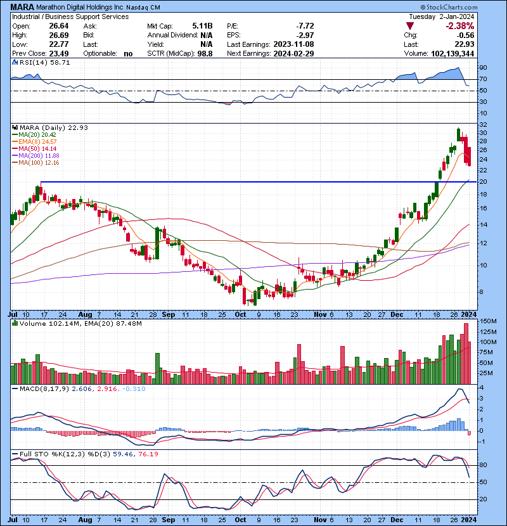The image size is (507, 526).
Task: Click the High price 26.69
Action: [x=59, y=35]
